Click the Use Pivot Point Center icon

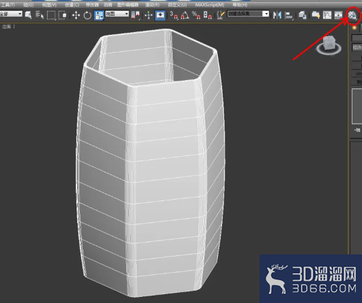coord(135,15)
